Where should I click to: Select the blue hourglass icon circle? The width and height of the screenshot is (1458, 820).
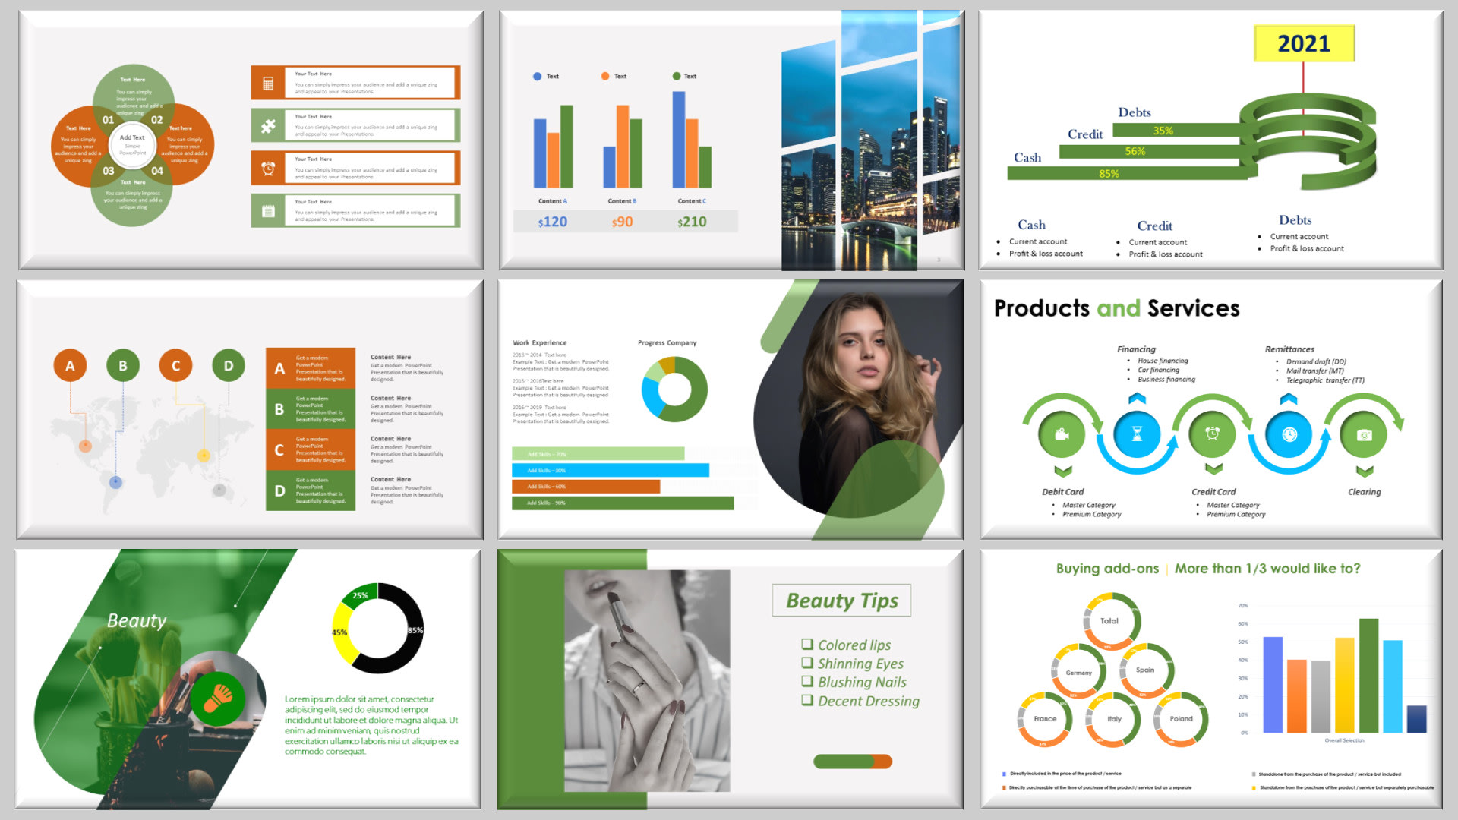[x=1137, y=434]
